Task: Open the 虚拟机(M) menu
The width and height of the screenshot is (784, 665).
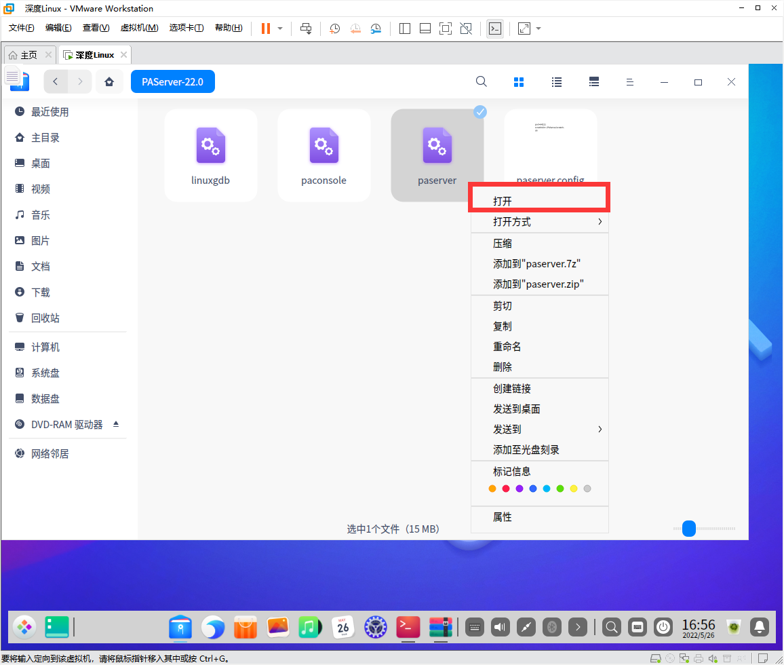Action: [x=139, y=28]
